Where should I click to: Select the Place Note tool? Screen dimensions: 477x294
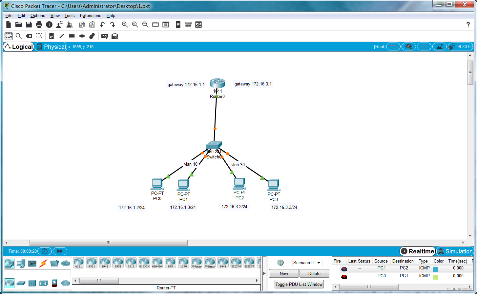click(52, 36)
